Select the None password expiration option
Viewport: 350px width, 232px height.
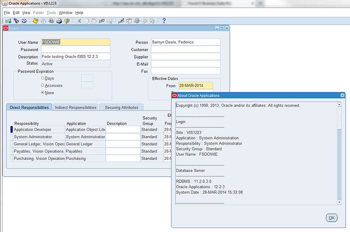coord(42,92)
